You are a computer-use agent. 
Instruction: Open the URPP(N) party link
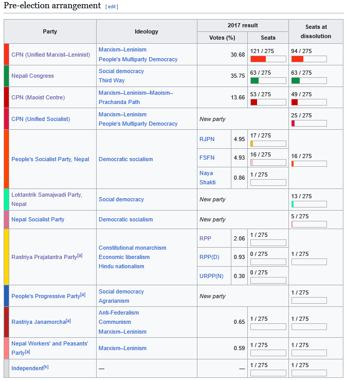pos(211,276)
